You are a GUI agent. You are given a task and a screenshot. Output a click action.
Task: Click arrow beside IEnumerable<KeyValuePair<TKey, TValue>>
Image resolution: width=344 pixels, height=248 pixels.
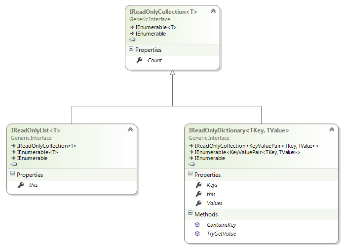tap(191, 152)
